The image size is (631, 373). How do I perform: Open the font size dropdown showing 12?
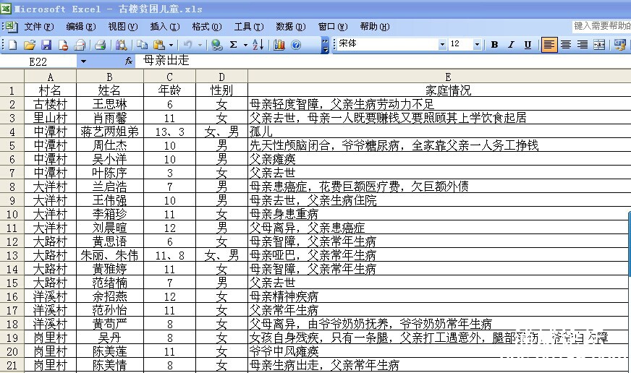(477, 45)
